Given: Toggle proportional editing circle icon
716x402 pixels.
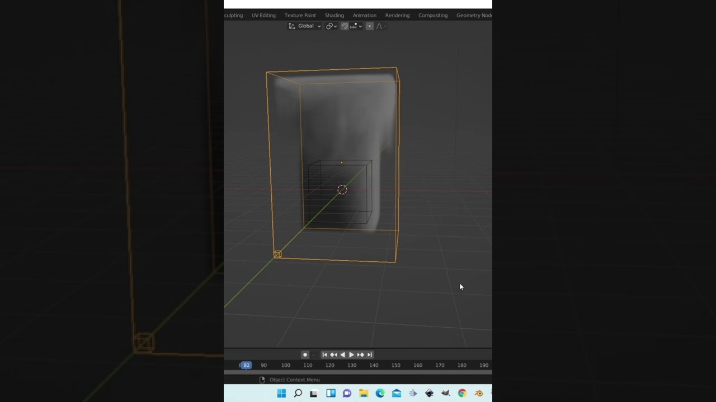Looking at the screenshot, I should pyautogui.click(x=370, y=26).
